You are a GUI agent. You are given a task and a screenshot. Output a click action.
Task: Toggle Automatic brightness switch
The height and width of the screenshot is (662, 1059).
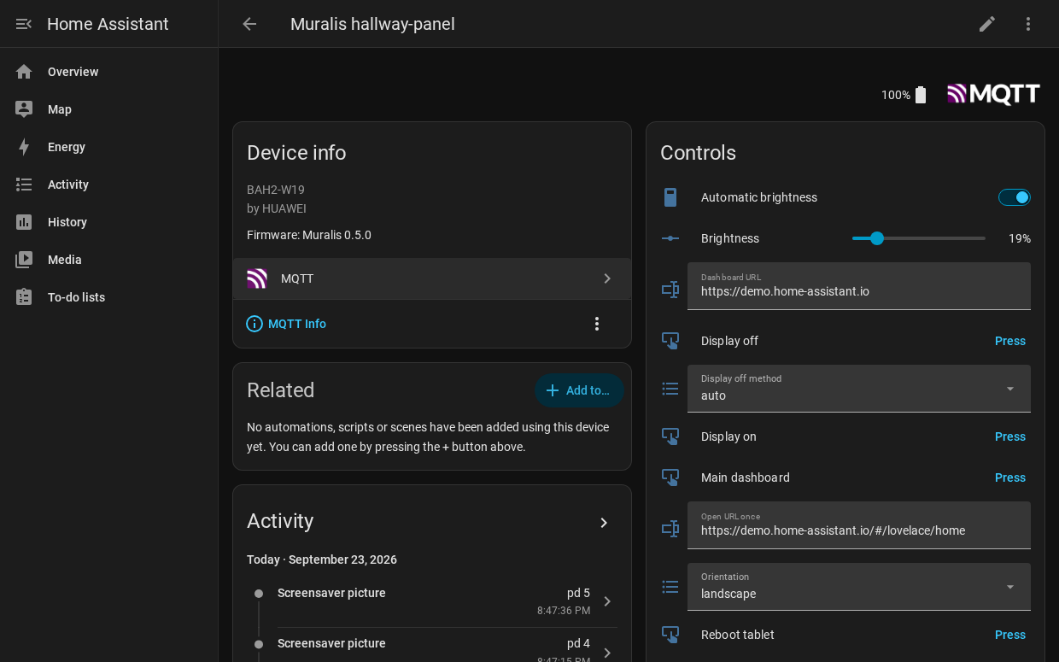click(x=1015, y=197)
